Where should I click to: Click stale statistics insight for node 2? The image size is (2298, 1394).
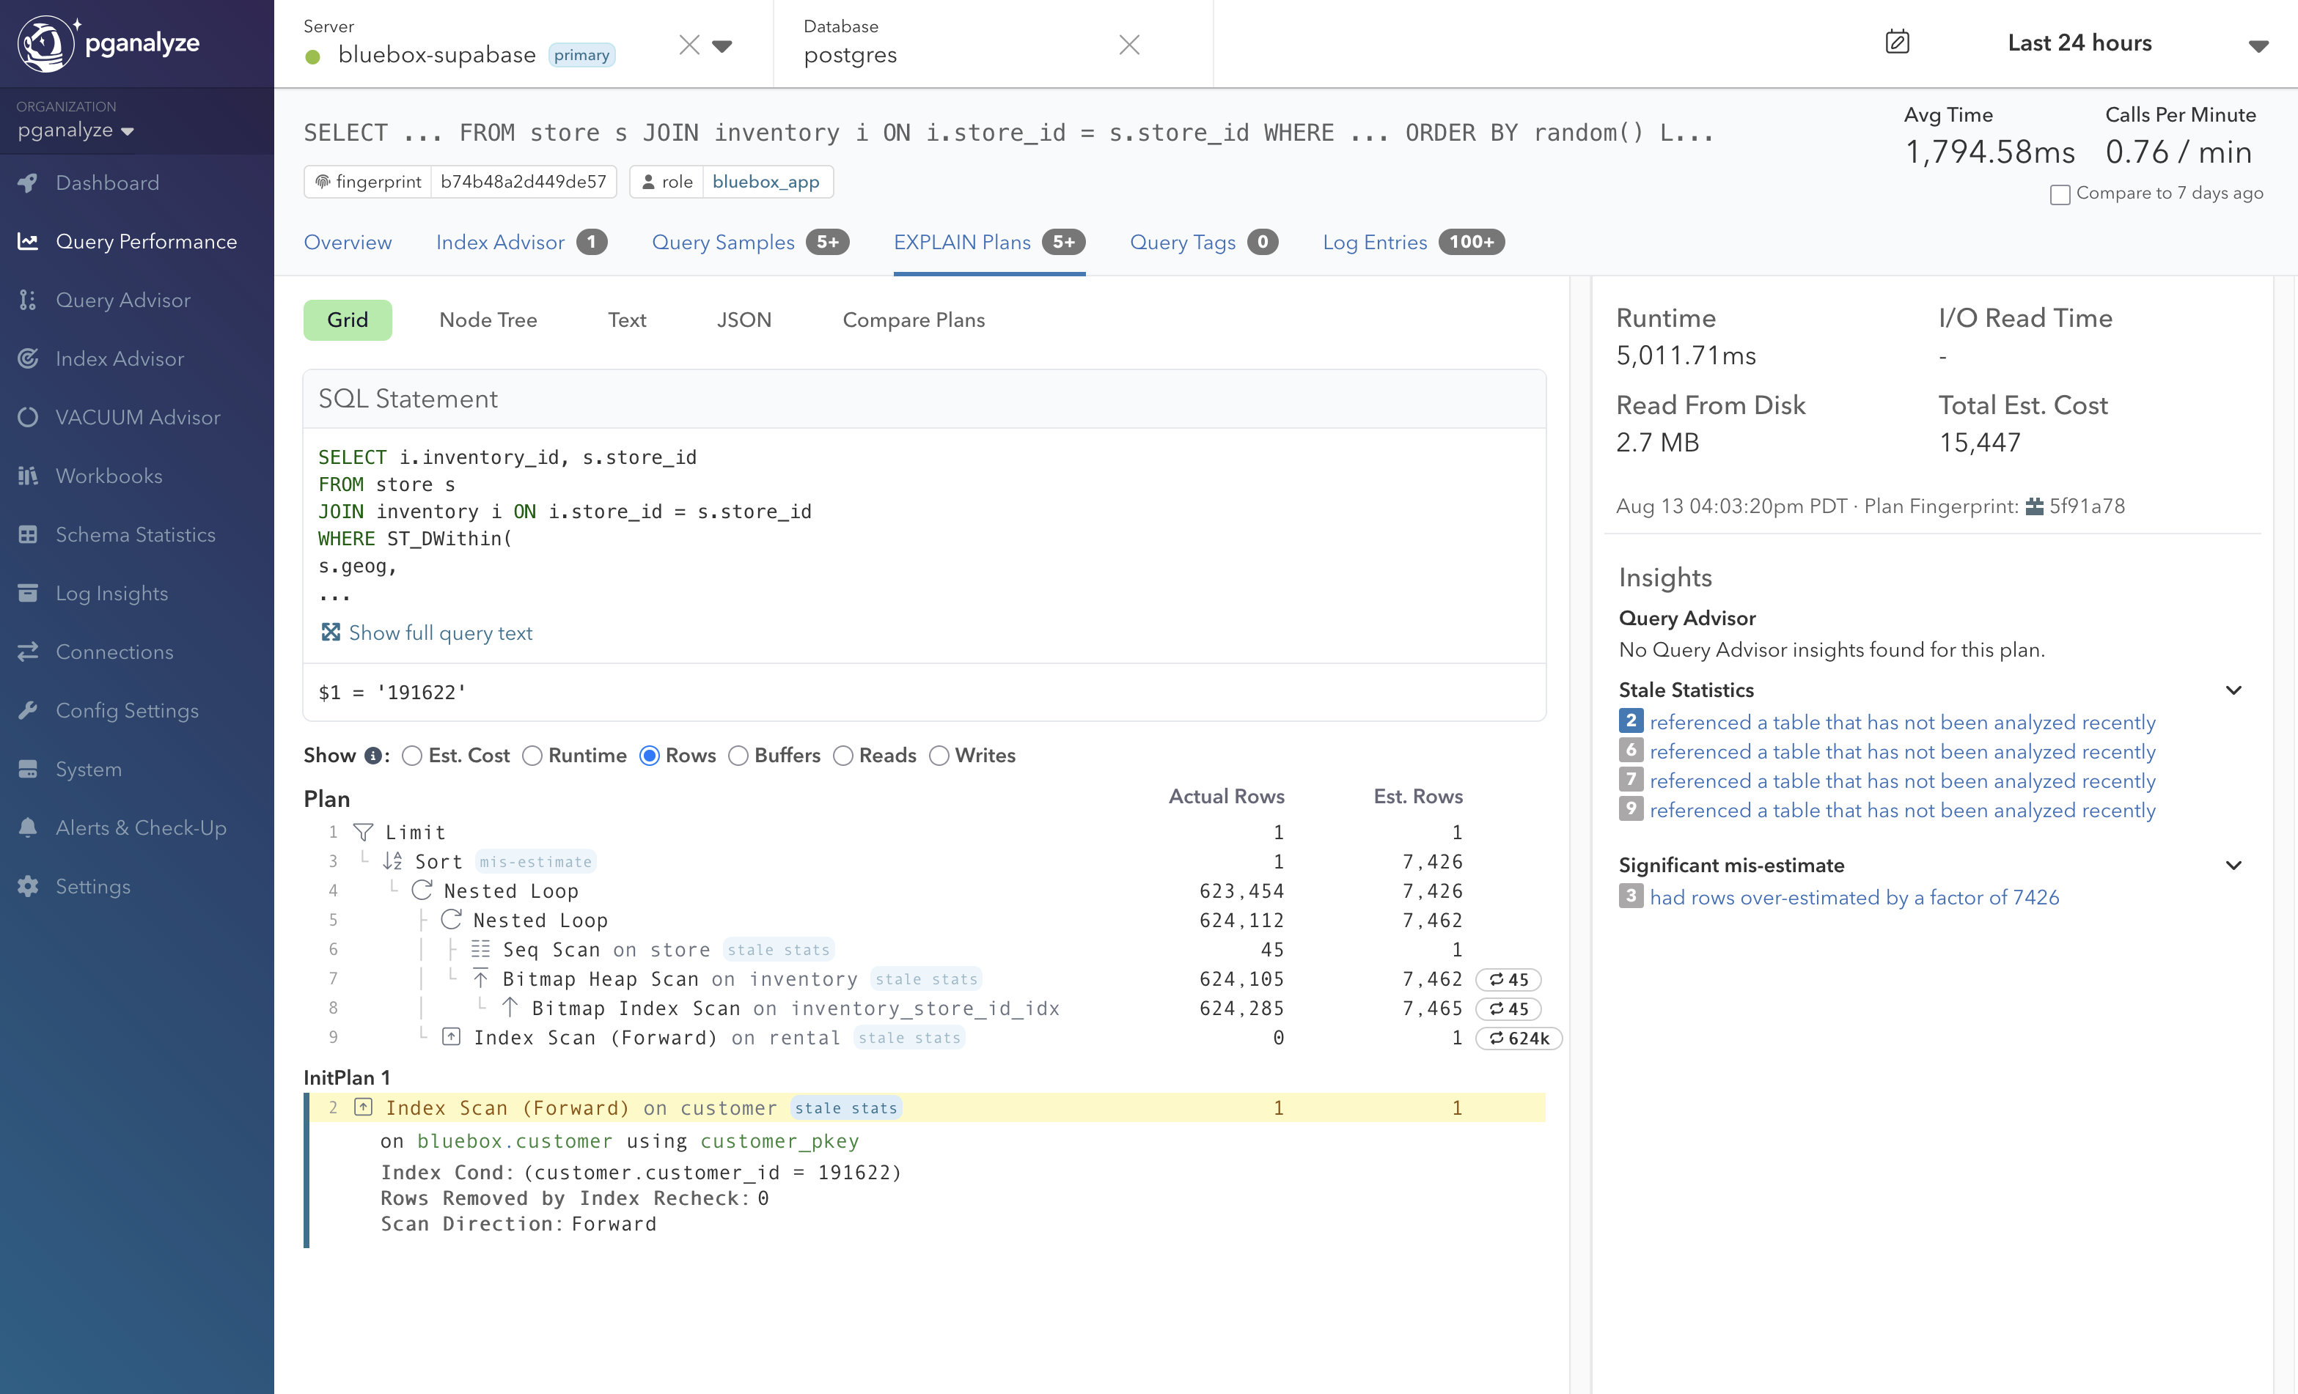point(1901,722)
